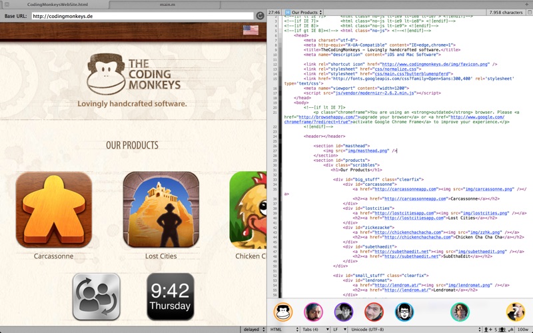
Task: Click the Carcassonne label link
Action: point(53,256)
